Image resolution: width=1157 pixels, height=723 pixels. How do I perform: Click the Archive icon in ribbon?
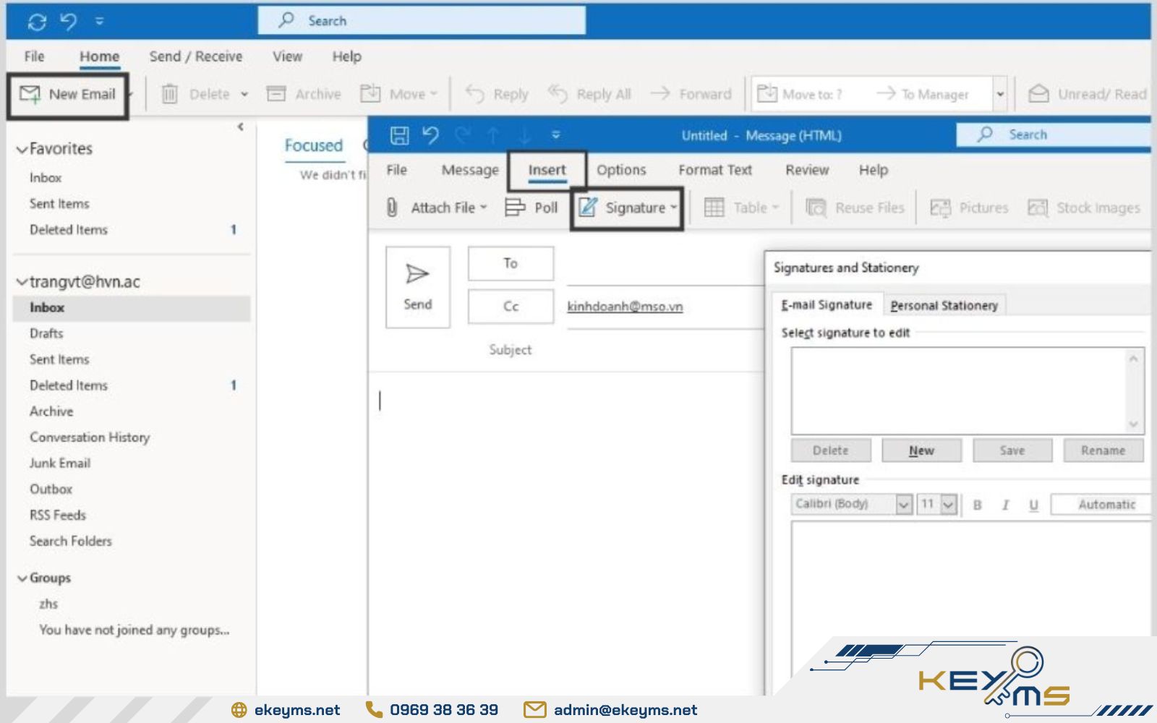pyautogui.click(x=276, y=94)
